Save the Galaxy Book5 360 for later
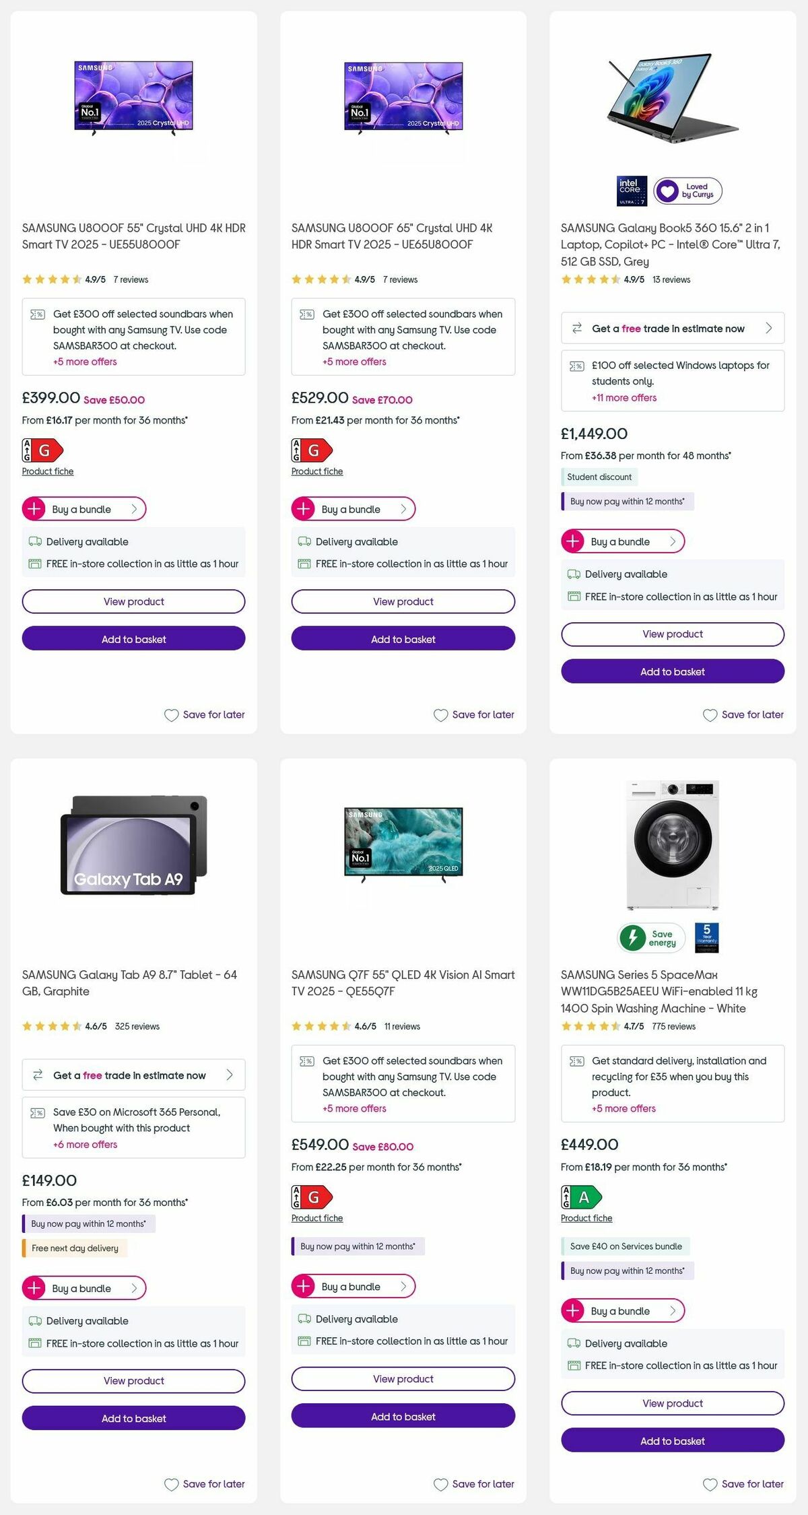The width and height of the screenshot is (808, 1515). coord(742,714)
